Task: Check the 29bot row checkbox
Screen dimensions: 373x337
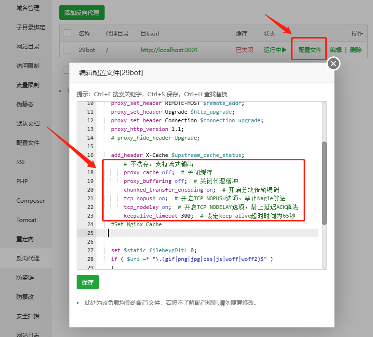Action: [67, 50]
